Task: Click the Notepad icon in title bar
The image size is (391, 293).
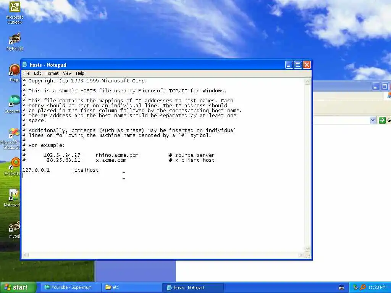Action: tap(25, 65)
